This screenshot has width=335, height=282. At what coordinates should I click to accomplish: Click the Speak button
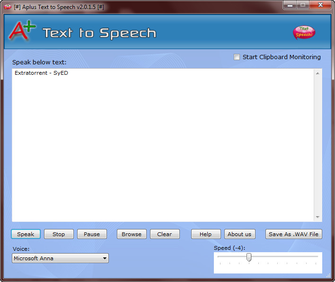(26, 234)
